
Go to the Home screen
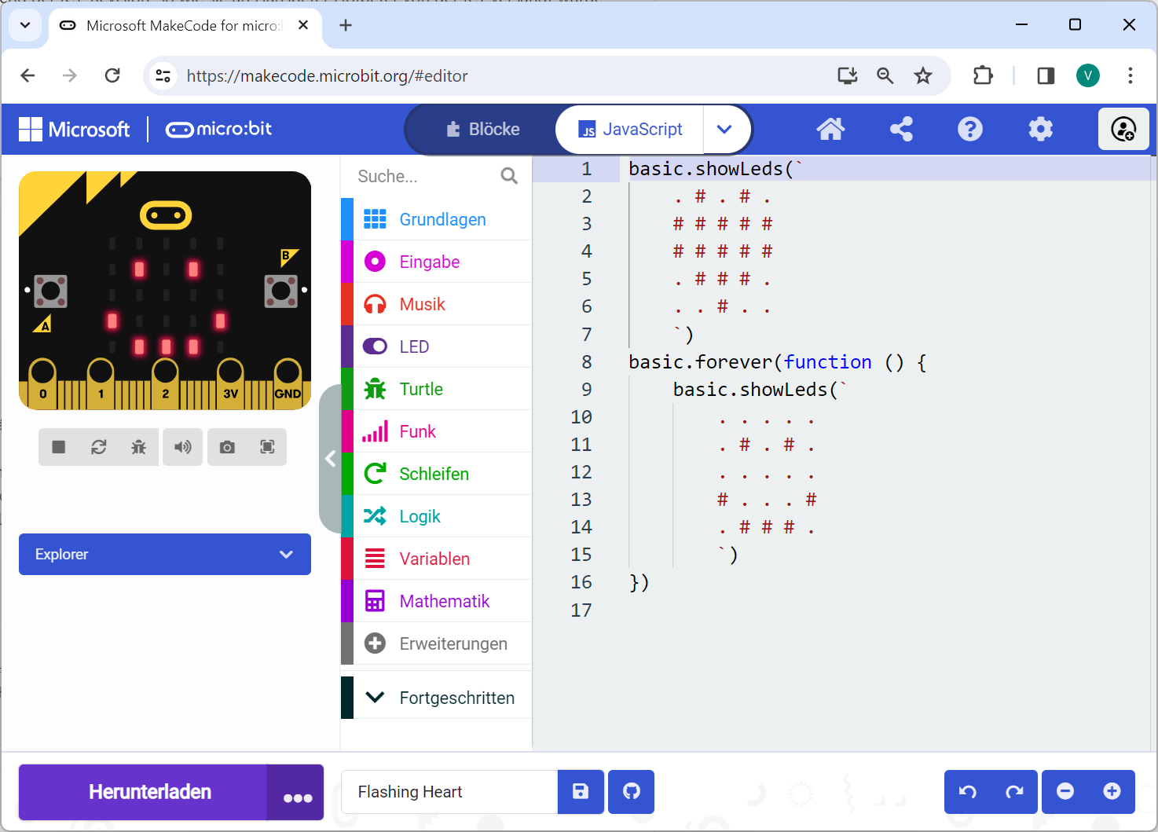click(830, 129)
